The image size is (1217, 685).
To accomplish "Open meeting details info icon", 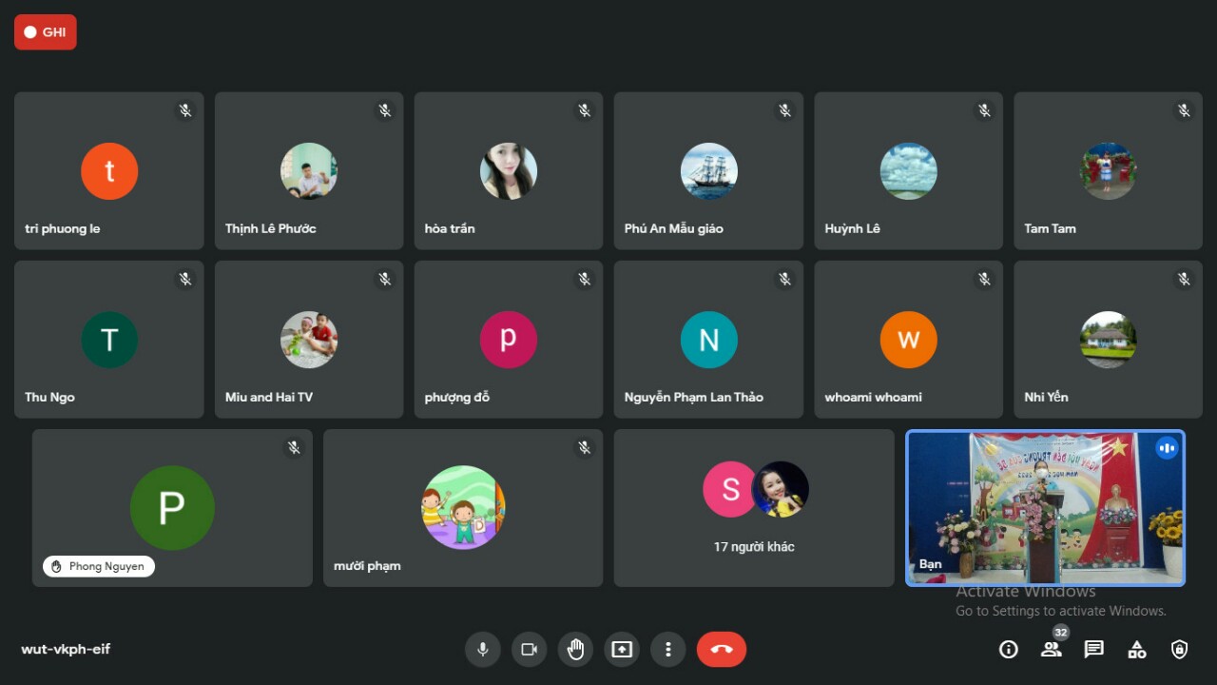I will (x=1009, y=650).
